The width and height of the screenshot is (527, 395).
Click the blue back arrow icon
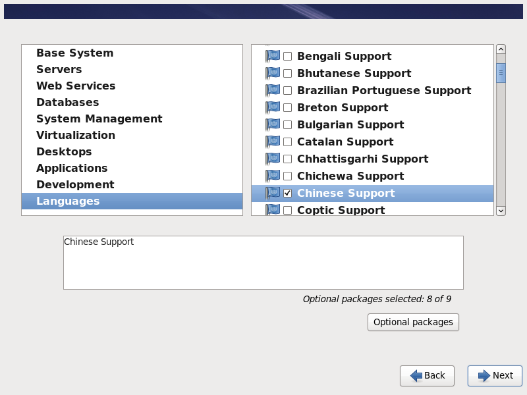click(416, 375)
